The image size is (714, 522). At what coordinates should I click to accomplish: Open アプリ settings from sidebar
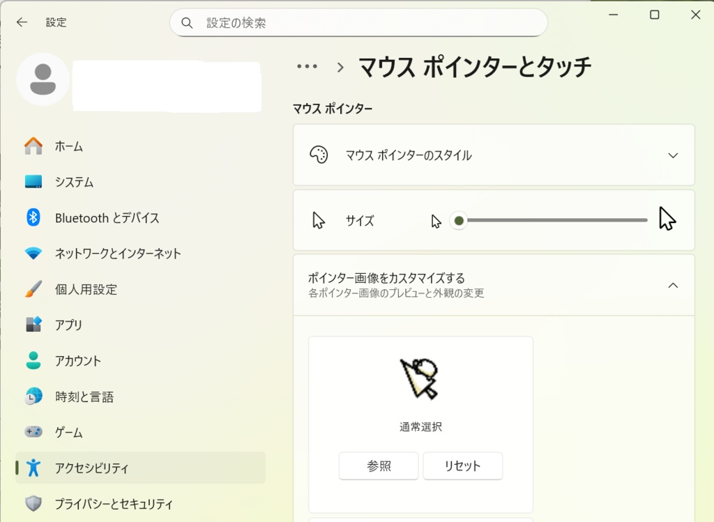pos(33,325)
